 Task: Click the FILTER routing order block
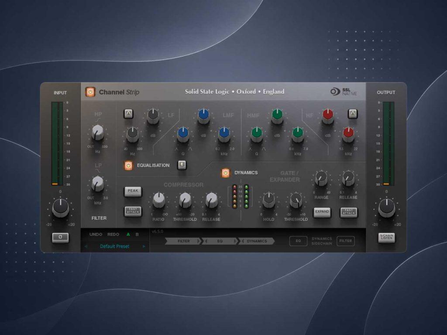(x=183, y=241)
